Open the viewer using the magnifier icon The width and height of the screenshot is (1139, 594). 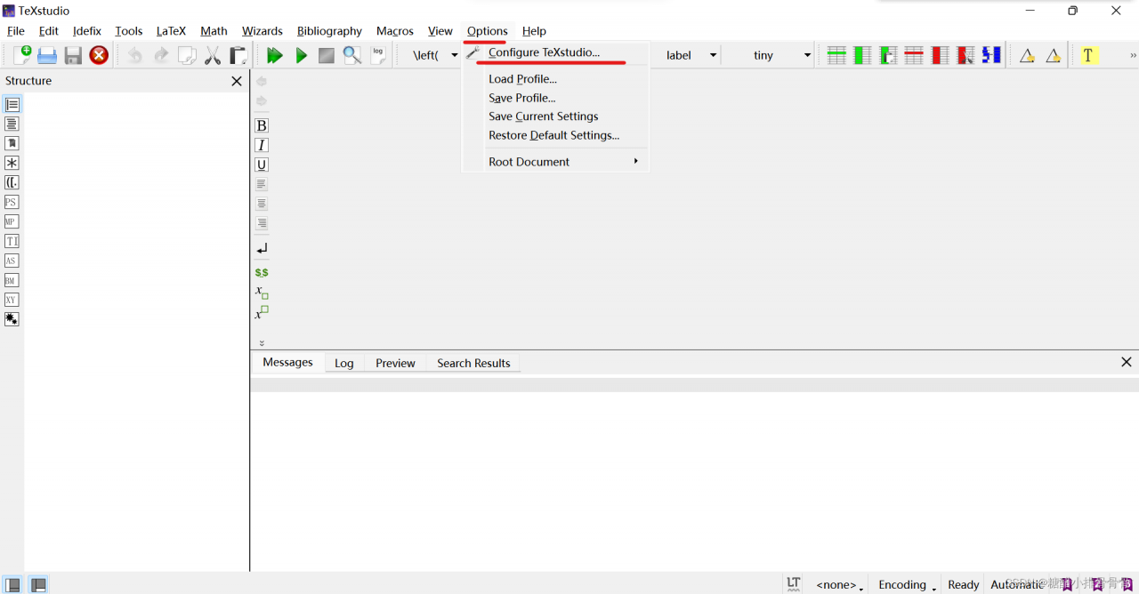[352, 55]
